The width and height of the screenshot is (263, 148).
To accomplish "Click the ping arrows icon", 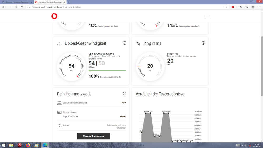I will 138,43.
